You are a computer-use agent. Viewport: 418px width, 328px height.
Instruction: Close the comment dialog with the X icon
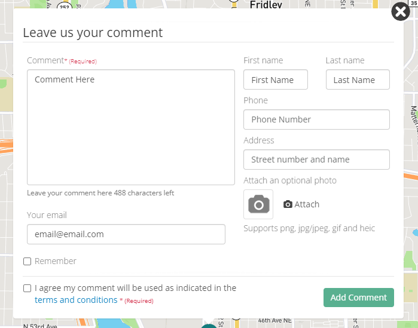(400, 12)
